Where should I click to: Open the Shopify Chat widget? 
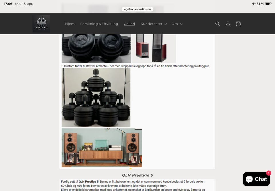256,179
